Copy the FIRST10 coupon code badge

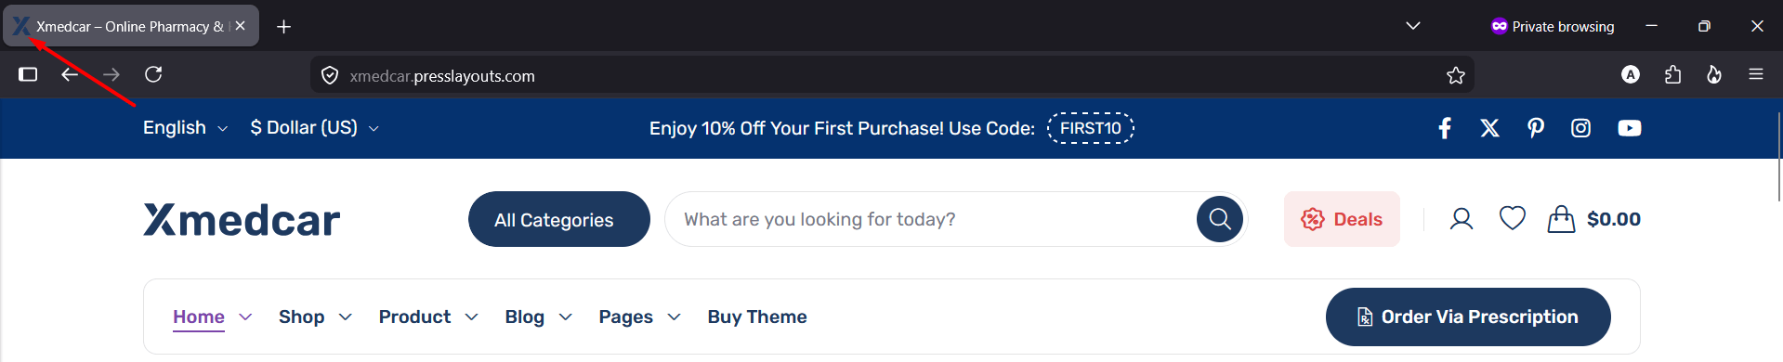pos(1091,128)
